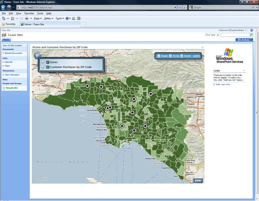
Task: Open the Shared Documents link
Action: pyautogui.click(x=13, y=53)
